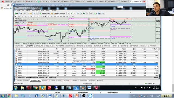Open the Графики menu
The height and width of the screenshot is (98, 174).
click(x=35, y=11)
